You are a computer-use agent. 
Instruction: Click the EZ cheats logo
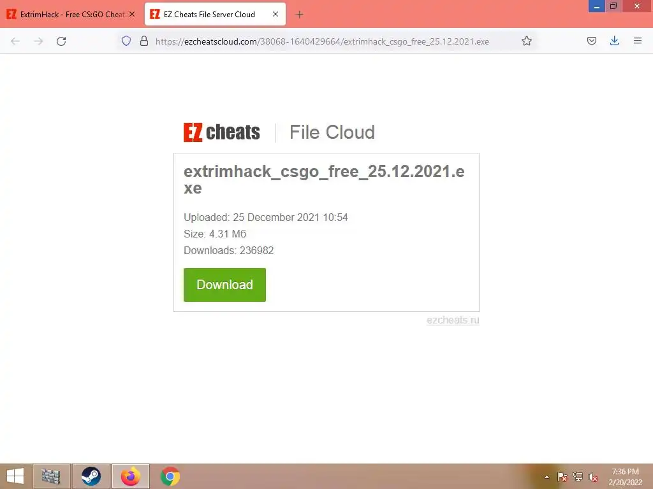pyautogui.click(x=221, y=132)
